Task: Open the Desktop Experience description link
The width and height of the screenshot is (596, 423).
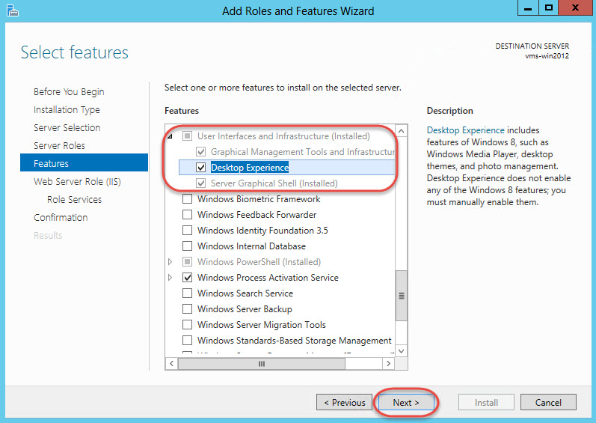Action: (465, 130)
